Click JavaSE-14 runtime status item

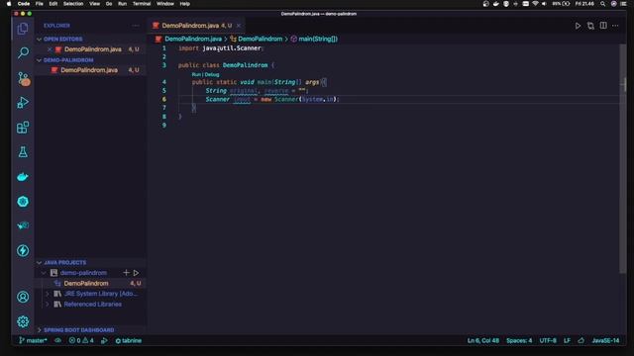[605, 340]
